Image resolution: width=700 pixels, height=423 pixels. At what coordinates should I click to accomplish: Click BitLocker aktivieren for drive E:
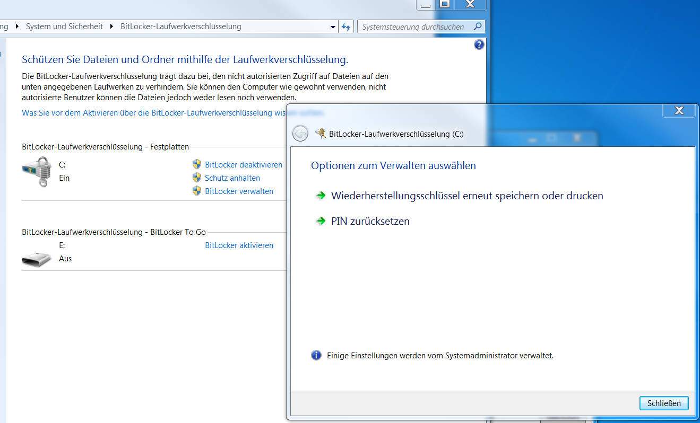pos(239,245)
